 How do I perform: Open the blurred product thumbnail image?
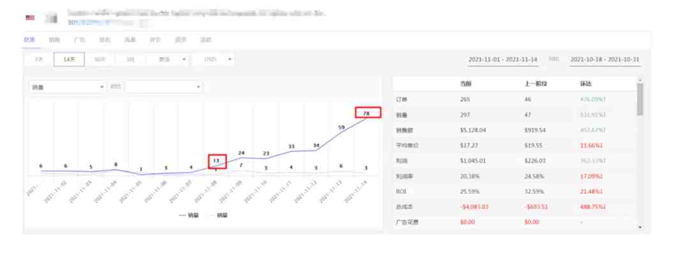pyautogui.click(x=52, y=18)
